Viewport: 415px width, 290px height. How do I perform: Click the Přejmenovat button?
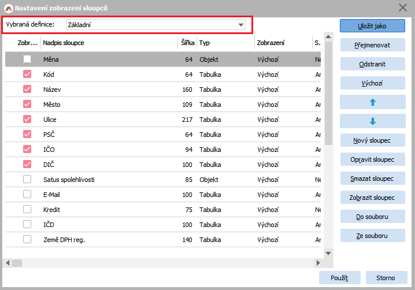point(372,45)
